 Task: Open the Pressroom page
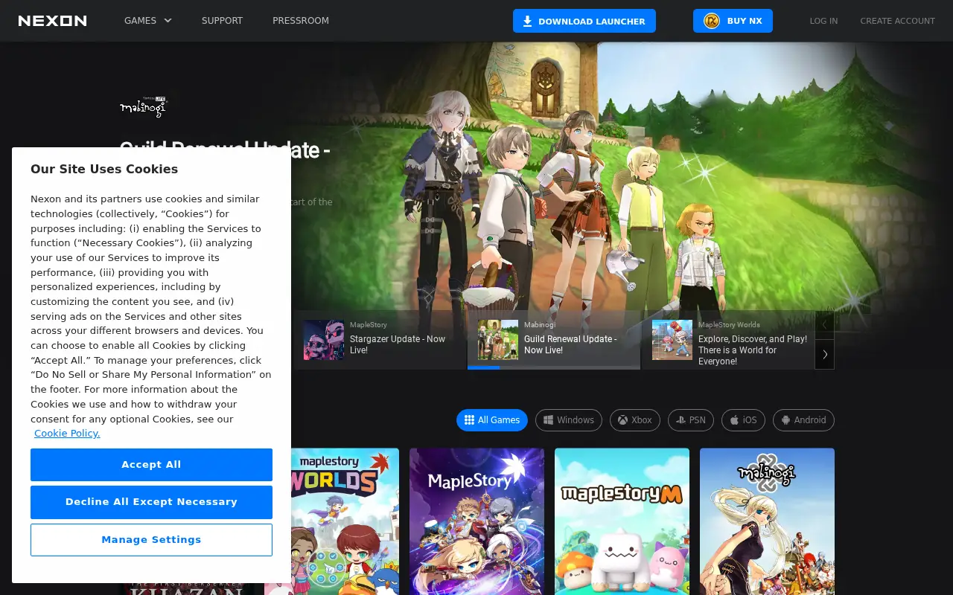[x=301, y=21]
